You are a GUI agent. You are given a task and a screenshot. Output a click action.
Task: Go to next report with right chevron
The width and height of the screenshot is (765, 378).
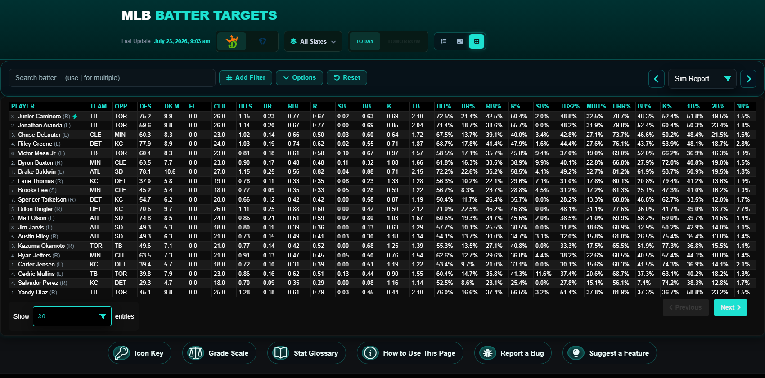click(x=748, y=79)
